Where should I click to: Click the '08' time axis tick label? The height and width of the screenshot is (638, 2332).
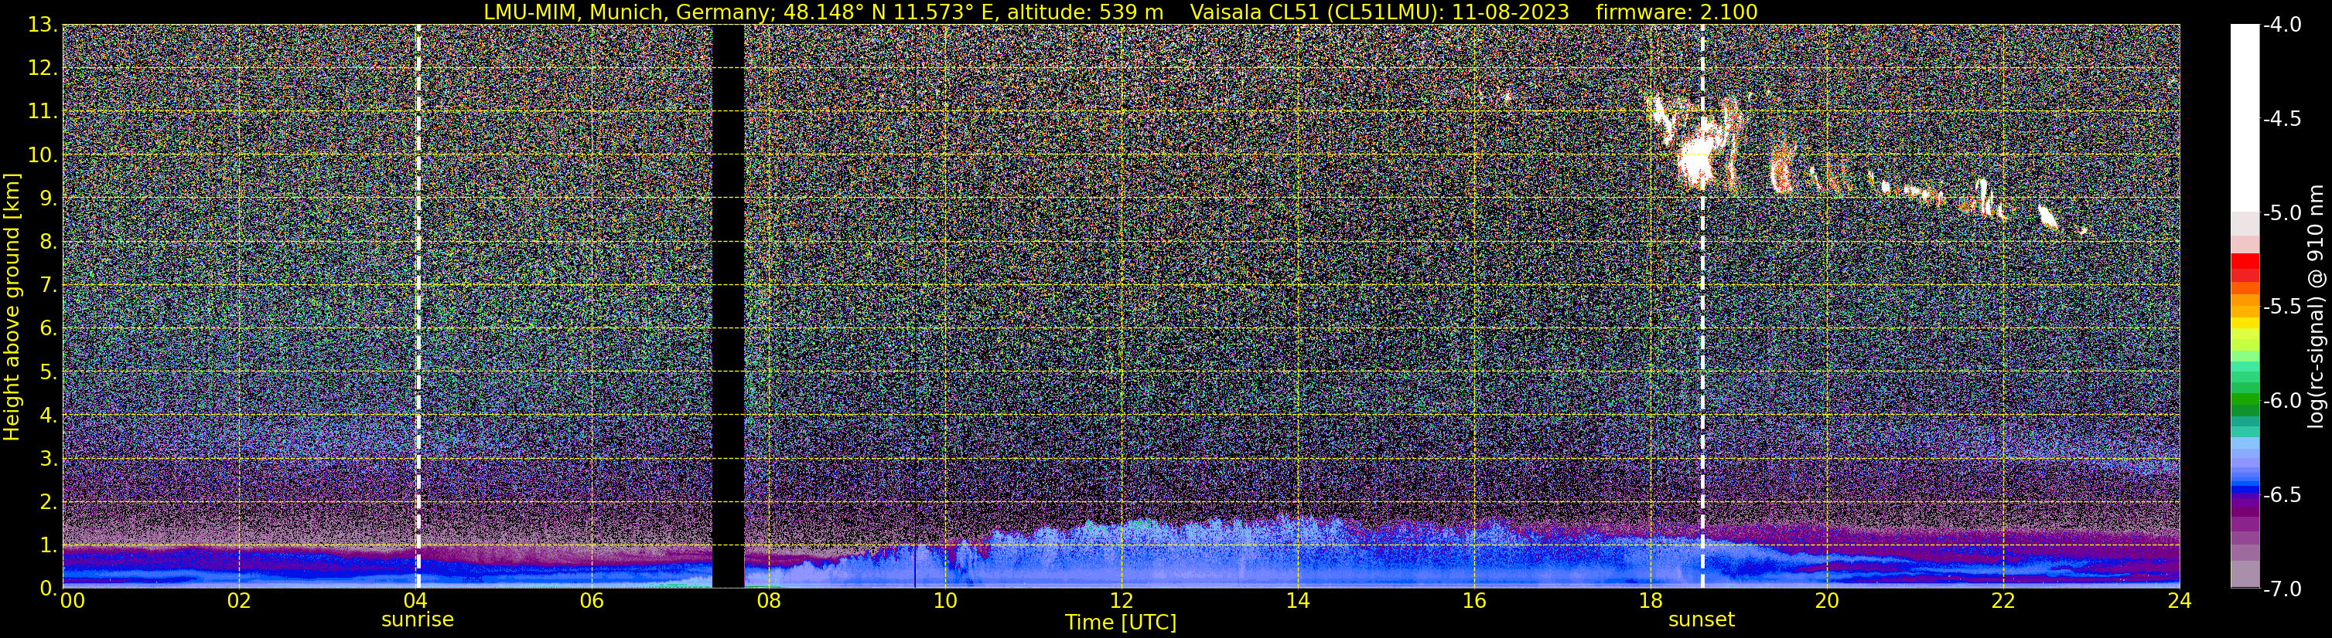pos(768,601)
